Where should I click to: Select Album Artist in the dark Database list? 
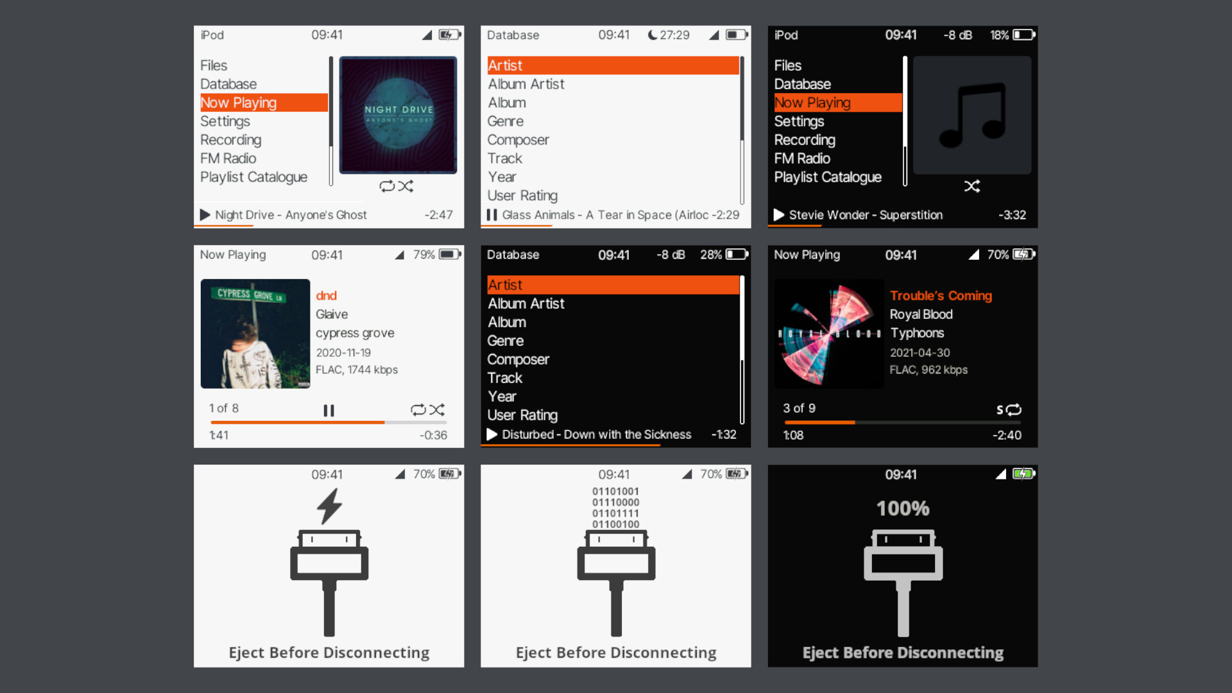coord(526,304)
